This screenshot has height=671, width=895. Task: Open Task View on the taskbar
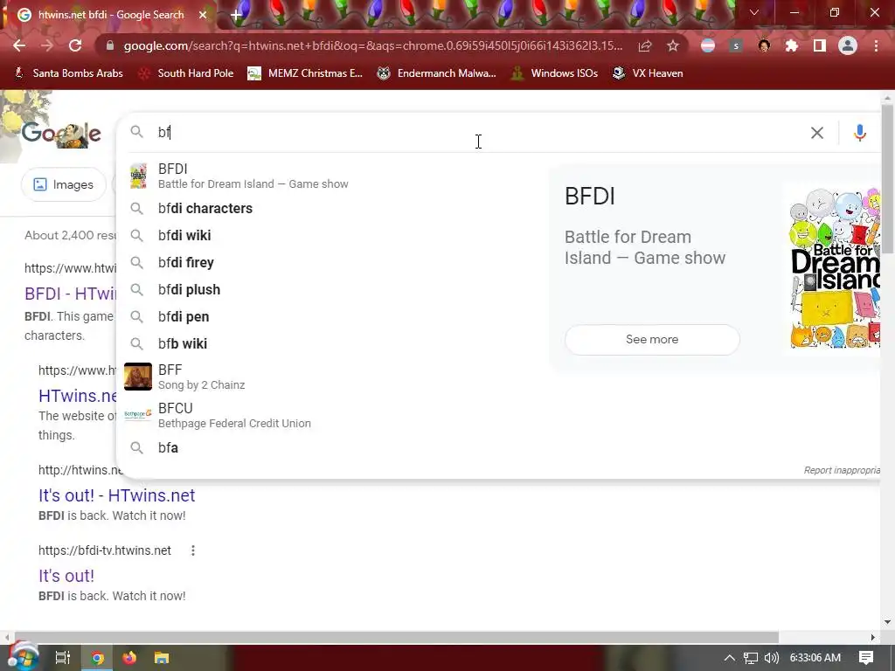63,658
